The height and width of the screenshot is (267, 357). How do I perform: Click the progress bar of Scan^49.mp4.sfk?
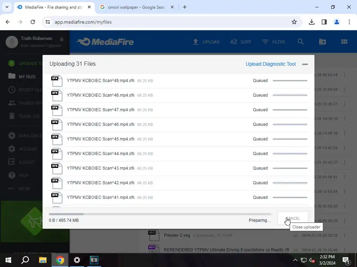[290, 81]
